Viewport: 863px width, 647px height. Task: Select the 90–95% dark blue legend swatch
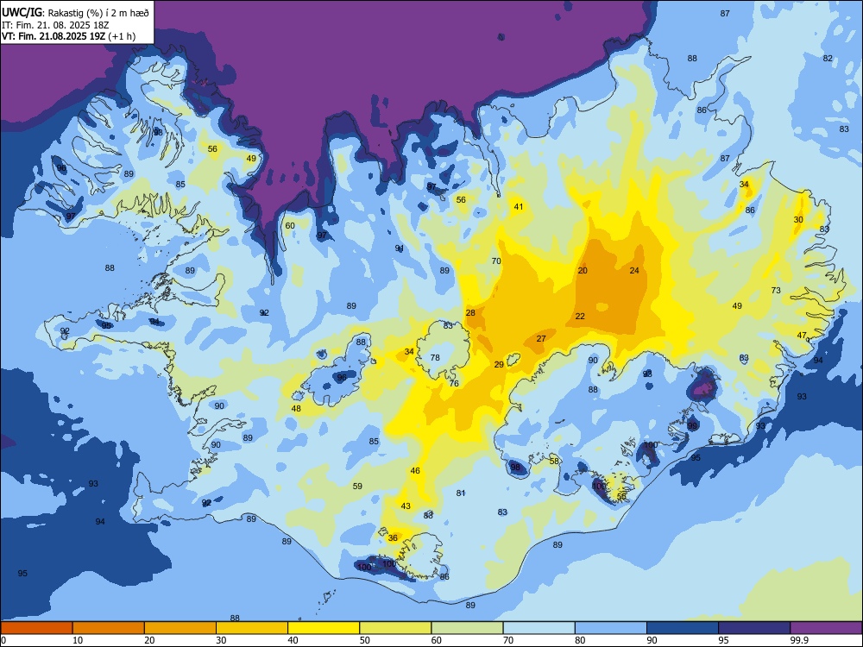click(x=683, y=628)
